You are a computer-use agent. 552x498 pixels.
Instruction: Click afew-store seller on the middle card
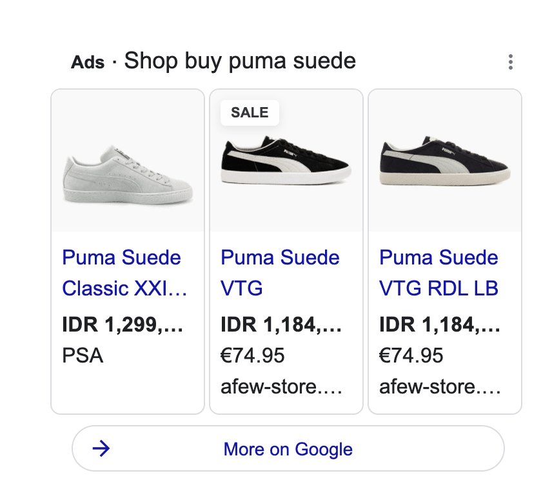pyautogui.click(x=281, y=387)
